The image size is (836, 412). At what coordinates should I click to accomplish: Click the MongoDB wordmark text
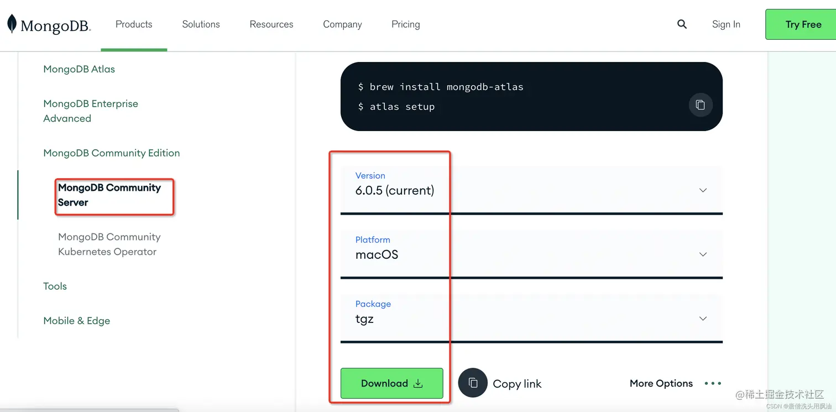pos(55,26)
